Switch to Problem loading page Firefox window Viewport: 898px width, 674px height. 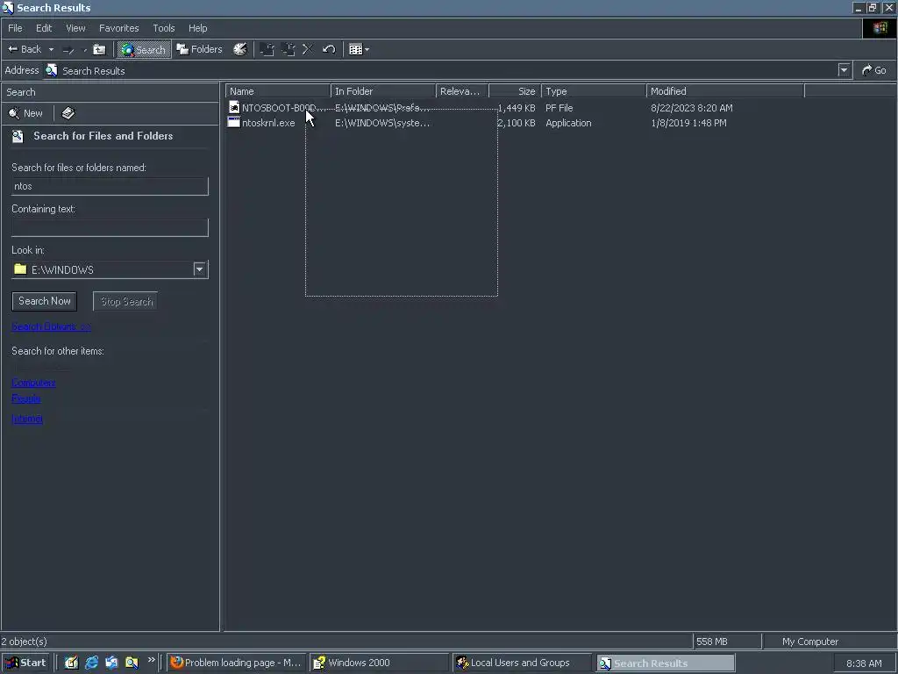(x=237, y=663)
